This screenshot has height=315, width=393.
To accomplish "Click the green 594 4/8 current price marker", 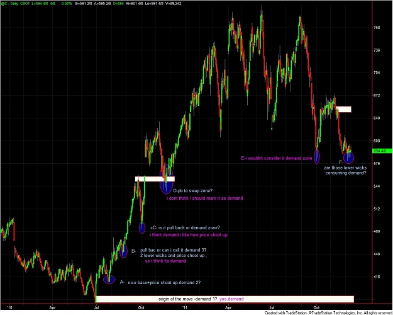I will 382,151.
